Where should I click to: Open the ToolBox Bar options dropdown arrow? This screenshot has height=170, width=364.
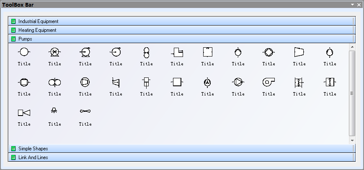tap(352, 5)
